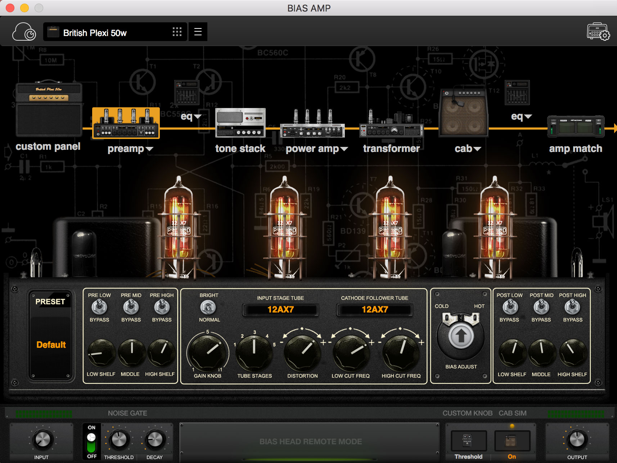Image resolution: width=617 pixels, height=463 pixels.
Task: Select the custom panel amp icon
Action: point(49,110)
